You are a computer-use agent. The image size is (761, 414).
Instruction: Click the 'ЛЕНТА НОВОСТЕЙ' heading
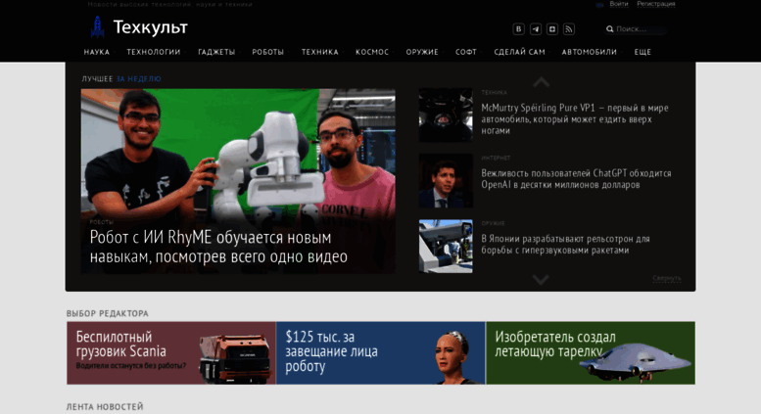(105, 407)
